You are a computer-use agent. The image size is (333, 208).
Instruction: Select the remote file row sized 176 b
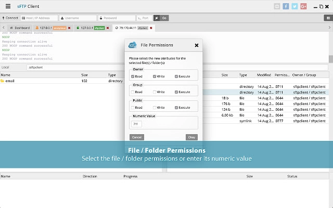[x=265, y=104]
